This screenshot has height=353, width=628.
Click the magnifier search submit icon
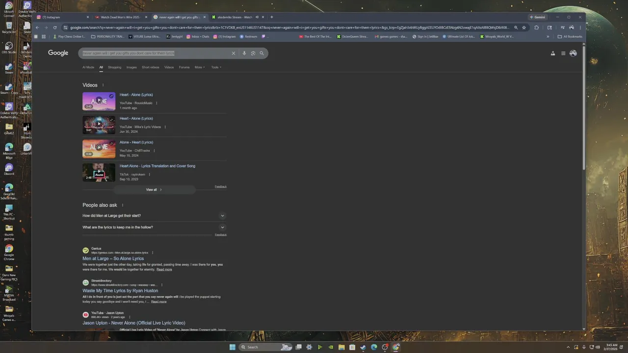click(262, 53)
